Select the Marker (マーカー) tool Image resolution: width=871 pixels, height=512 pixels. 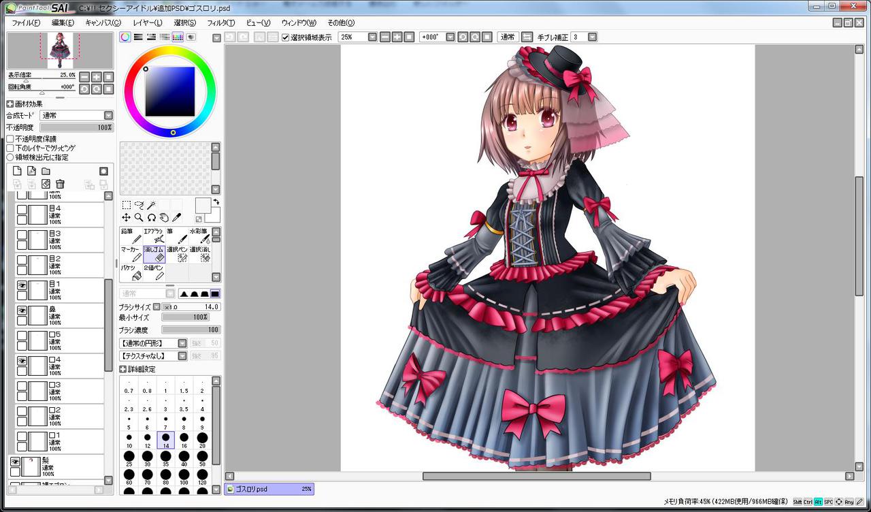pyautogui.click(x=131, y=254)
